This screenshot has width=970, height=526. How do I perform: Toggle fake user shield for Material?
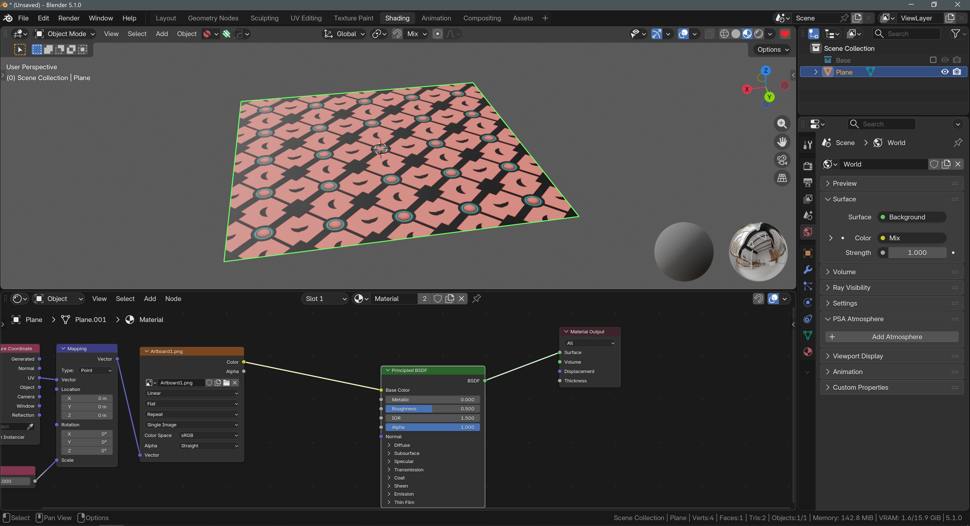pos(437,299)
